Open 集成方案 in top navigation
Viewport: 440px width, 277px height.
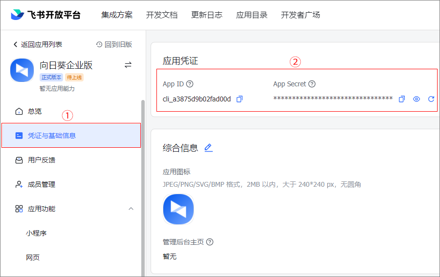coord(117,15)
